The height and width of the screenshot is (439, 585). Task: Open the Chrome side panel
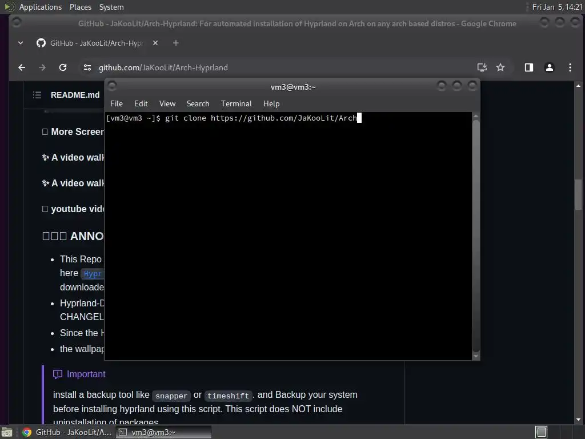[x=528, y=67]
